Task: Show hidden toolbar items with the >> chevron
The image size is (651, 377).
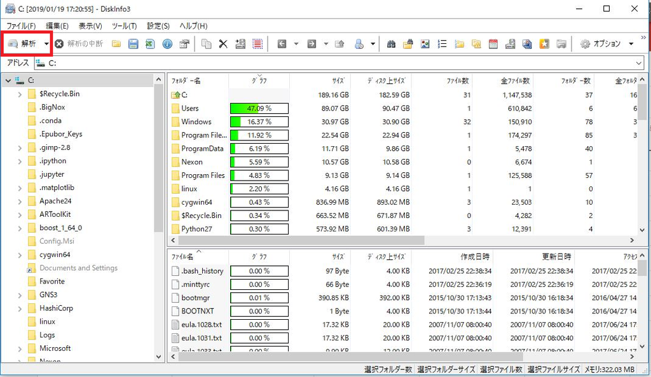Action: (643, 38)
